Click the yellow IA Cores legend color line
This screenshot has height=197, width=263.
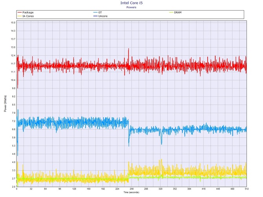coord(20,16)
